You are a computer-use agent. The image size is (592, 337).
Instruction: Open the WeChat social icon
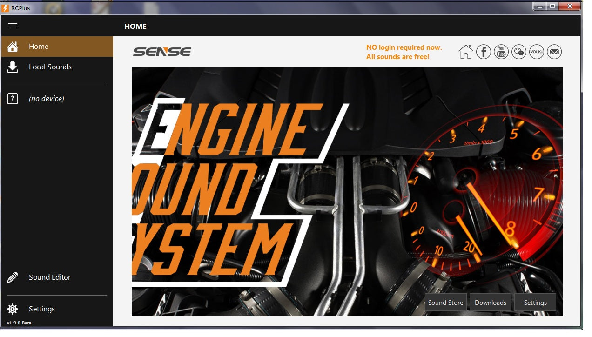click(x=519, y=52)
